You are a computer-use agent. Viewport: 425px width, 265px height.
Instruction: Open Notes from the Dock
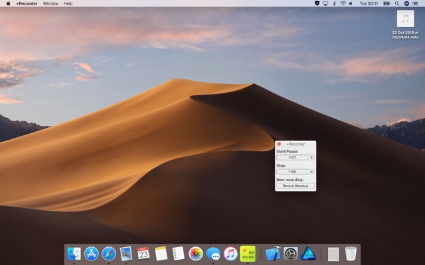[x=161, y=254]
